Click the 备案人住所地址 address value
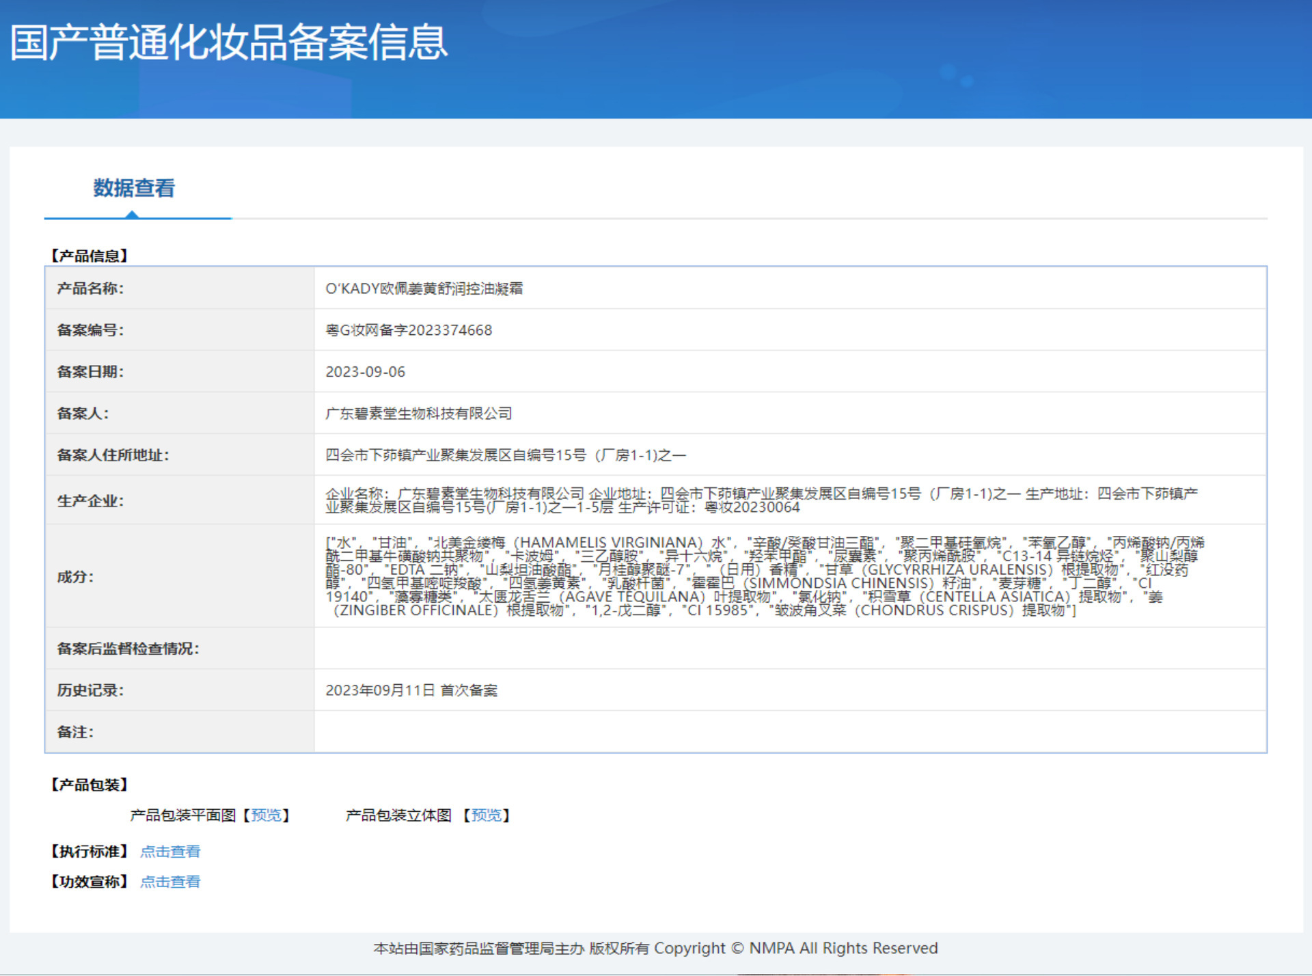1312x976 pixels. pos(505,455)
